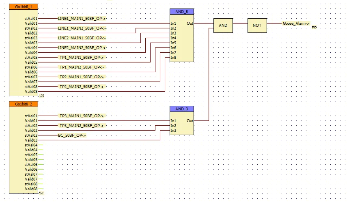Click stVal05 output on Go1bit8_1

click(31, 58)
